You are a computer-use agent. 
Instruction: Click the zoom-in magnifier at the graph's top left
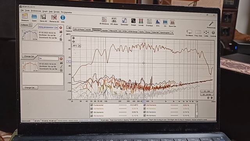pyautogui.click(x=73, y=38)
